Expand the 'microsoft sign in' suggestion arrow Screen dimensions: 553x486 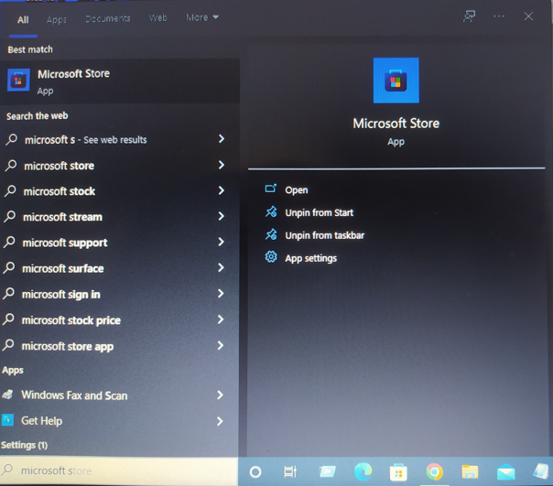coord(221,294)
